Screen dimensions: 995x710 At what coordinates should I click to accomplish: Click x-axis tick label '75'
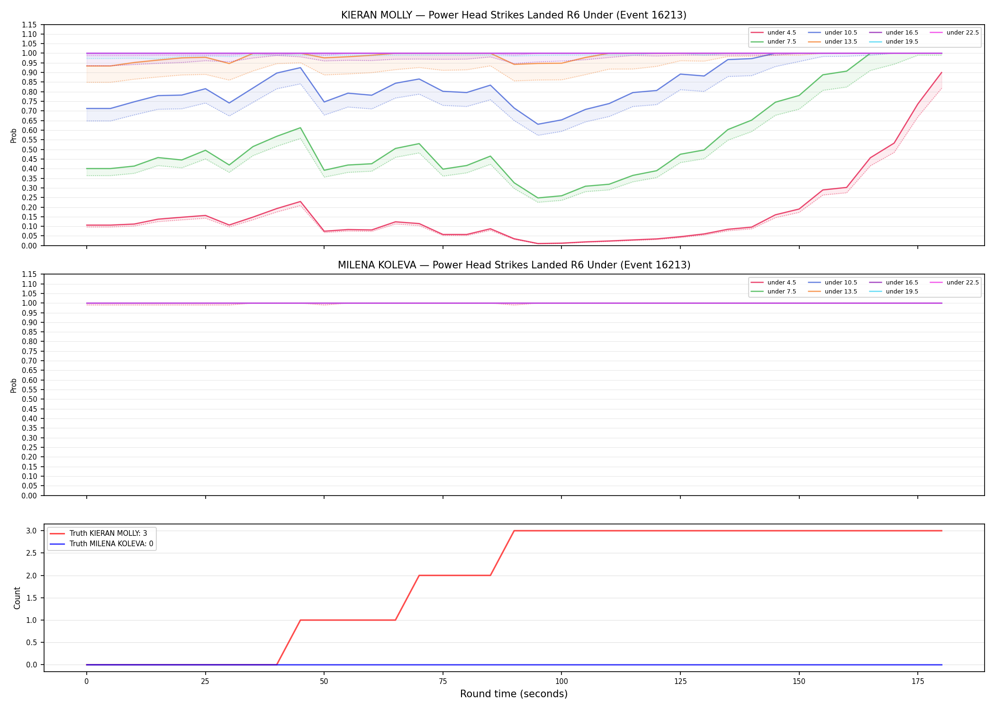tap(443, 682)
